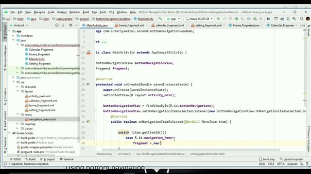
Task: Click the read-only lock icon in the status bar
Action: click(x=301, y=164)
